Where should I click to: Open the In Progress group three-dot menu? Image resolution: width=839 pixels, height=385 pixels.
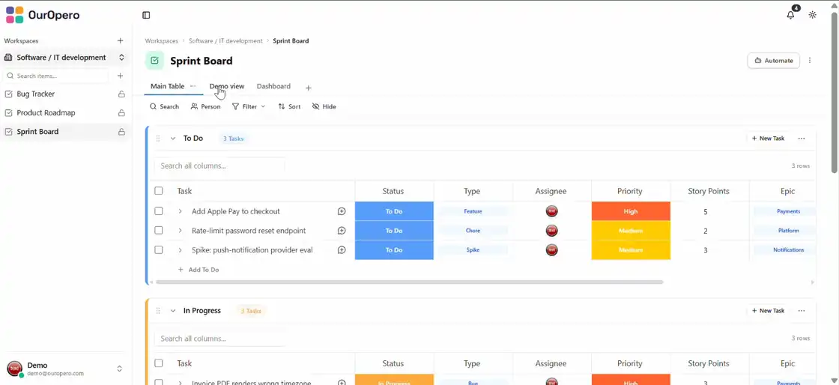[x=802, y=311]
